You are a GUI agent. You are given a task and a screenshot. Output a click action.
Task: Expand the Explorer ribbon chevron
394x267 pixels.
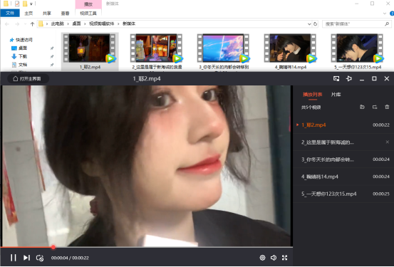385,14
